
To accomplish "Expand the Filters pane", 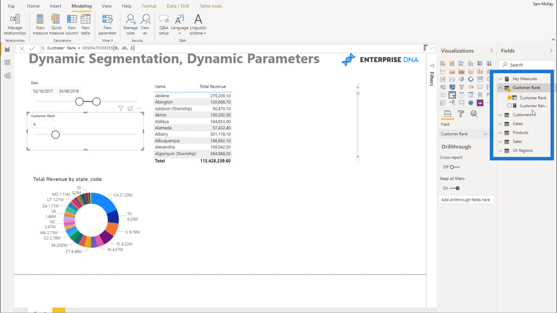I will coord(432,65).
